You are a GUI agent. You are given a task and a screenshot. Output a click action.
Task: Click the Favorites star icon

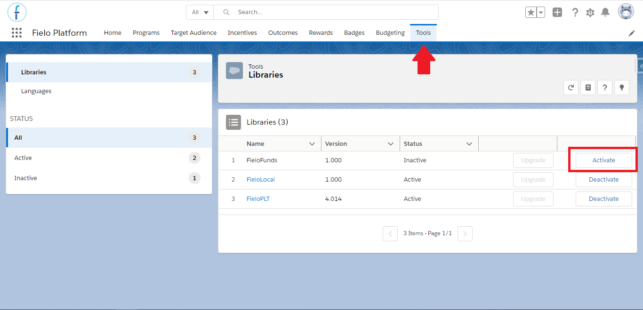pos(530,13)
